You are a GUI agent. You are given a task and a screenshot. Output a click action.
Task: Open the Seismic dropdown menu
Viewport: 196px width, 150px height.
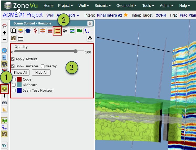tap(103, 6)
